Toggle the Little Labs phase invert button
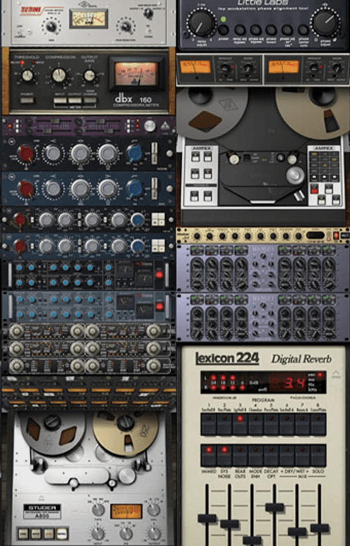The image size is (350, 546). 271,30
